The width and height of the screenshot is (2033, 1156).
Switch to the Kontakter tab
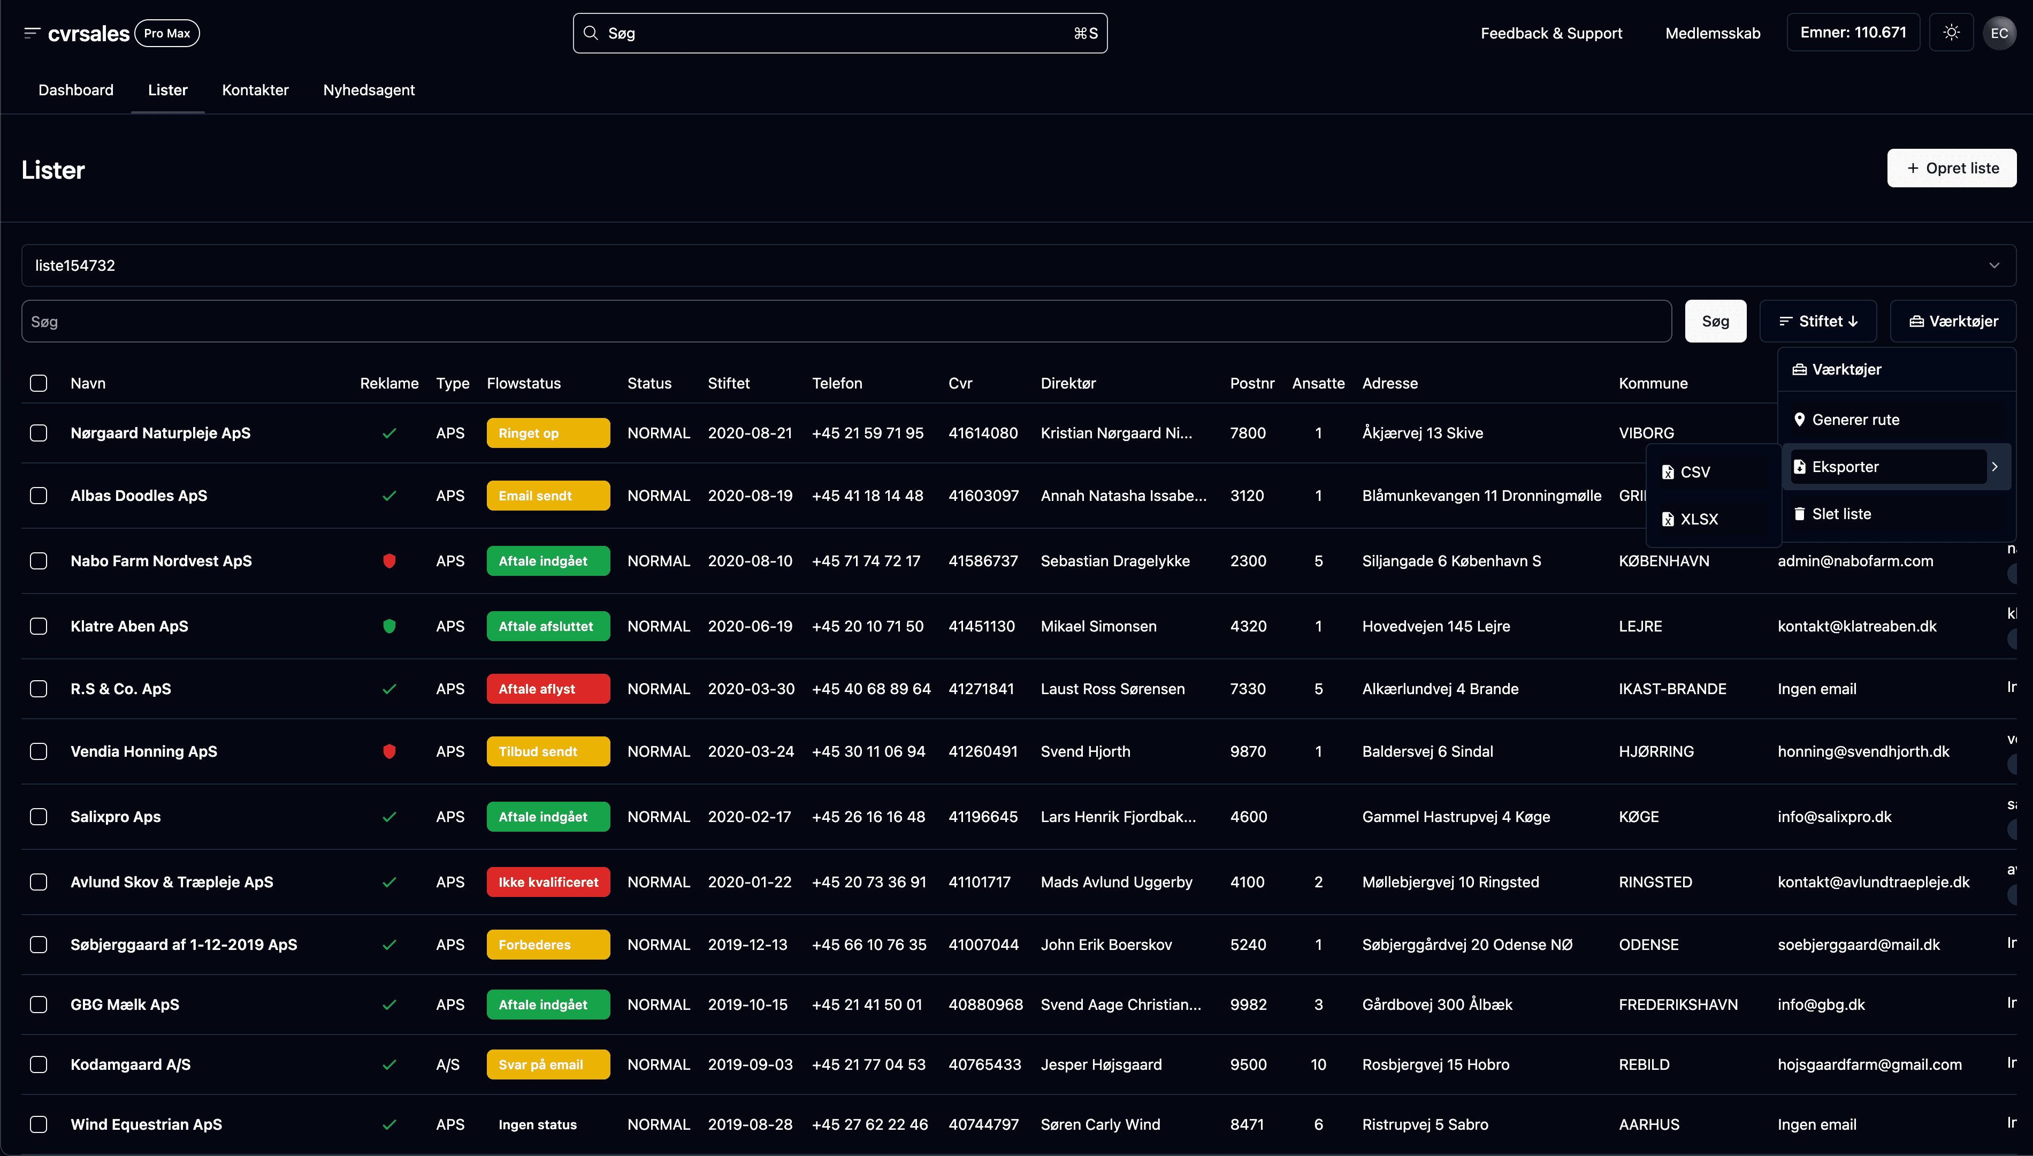coord(255,90)
